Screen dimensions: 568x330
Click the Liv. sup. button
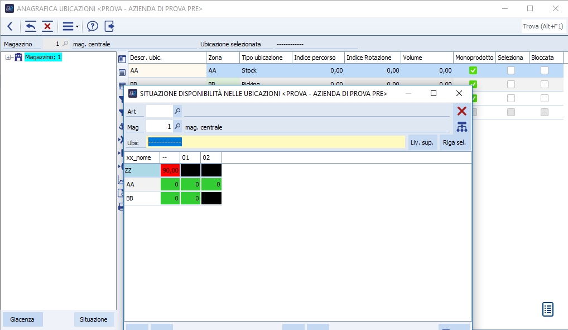pos(422,142)
